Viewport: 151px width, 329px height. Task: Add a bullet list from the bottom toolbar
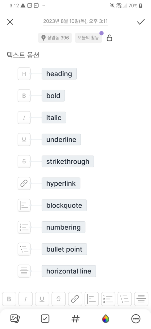(x=125, y=299)
